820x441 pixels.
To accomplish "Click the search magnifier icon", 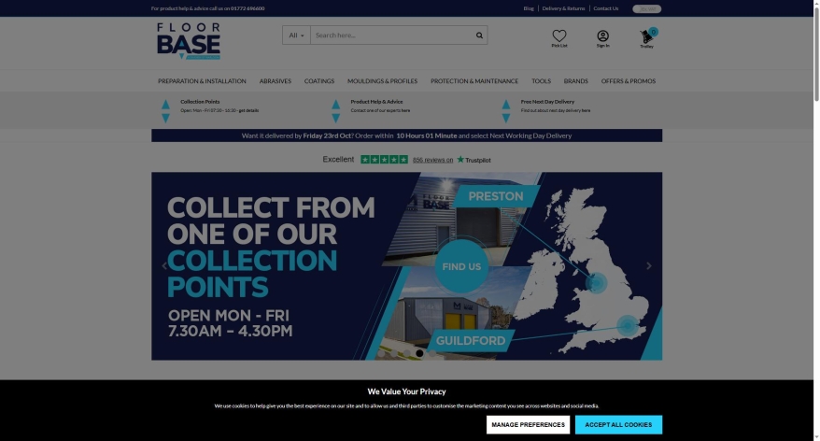I will 479,36.
